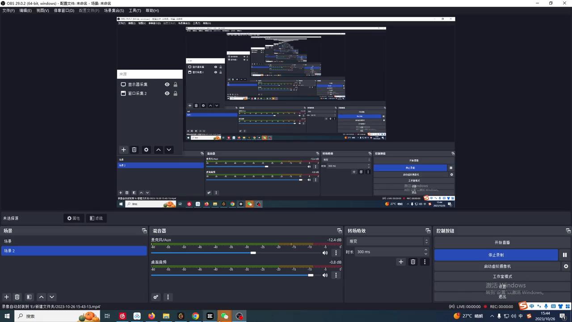Image resolution: width=572 pixels, height=322 pixels.
Task: Open the 麦克风/Aux three-dot options menu
Action: coord(336,253)
